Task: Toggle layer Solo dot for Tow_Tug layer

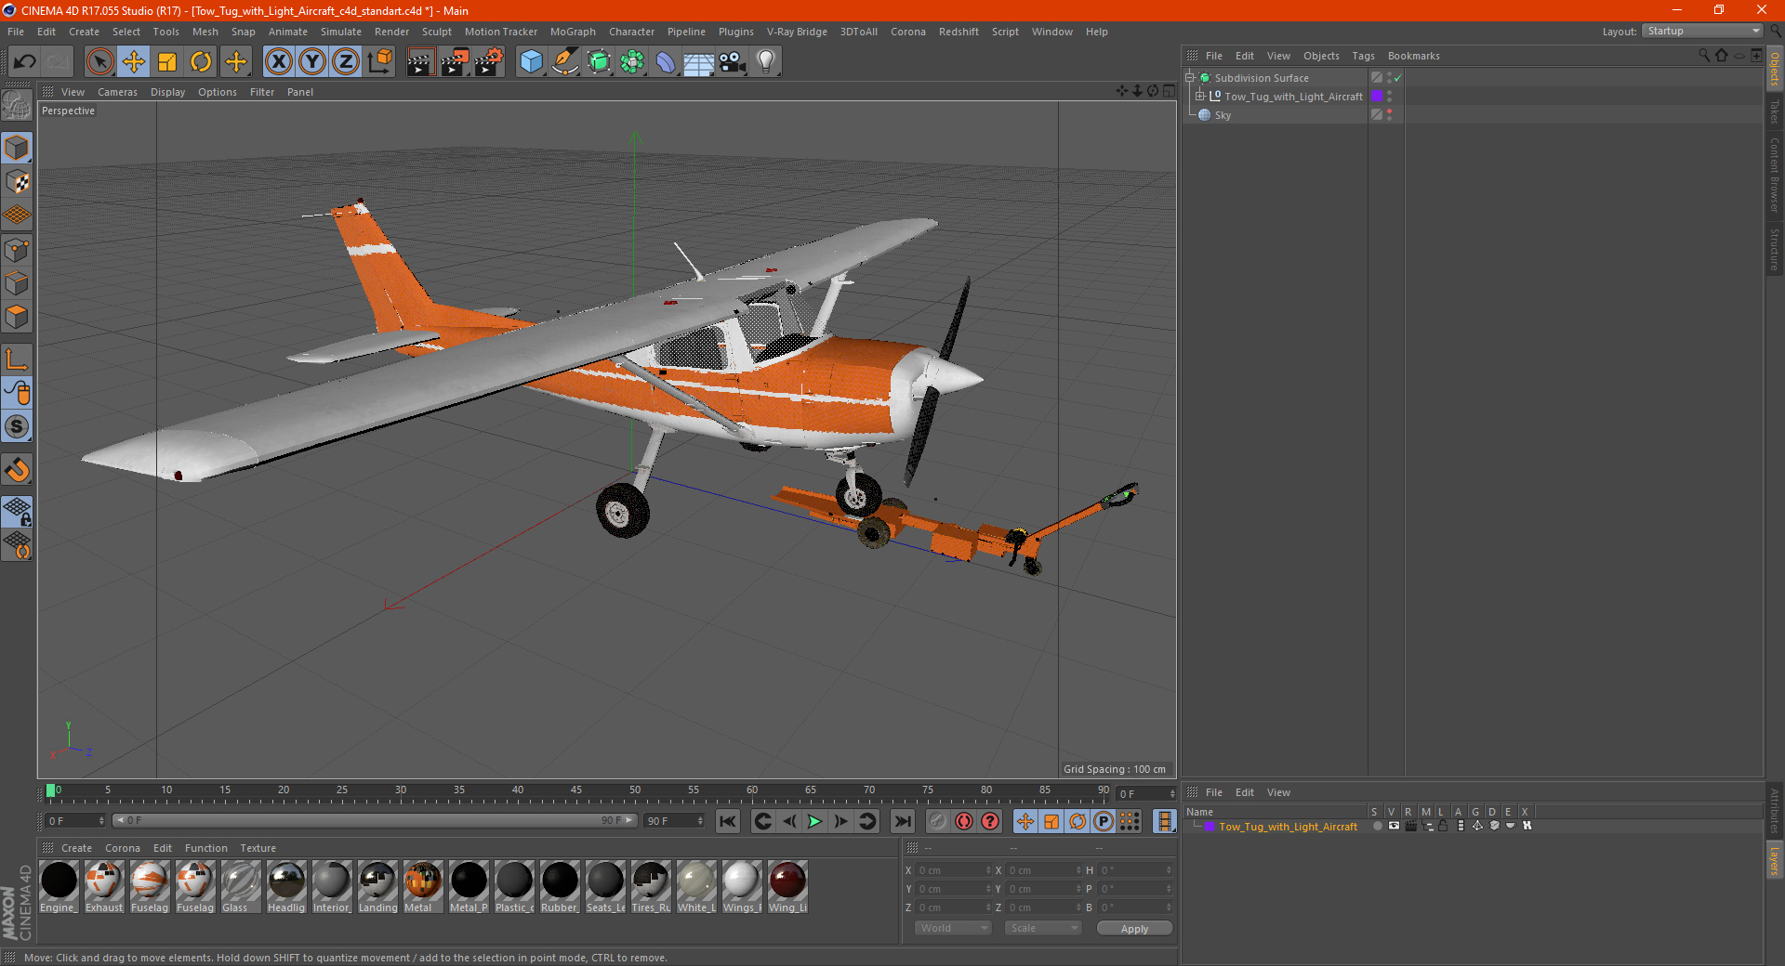Action: click(1376, 826)
